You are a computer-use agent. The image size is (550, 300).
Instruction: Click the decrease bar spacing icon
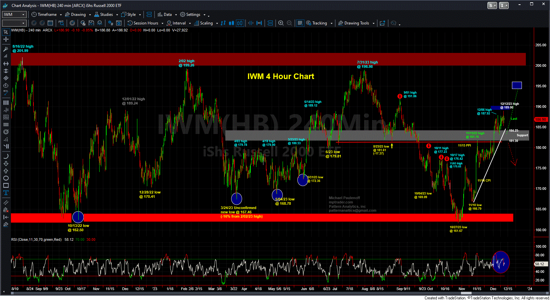(x=251, y=23)
